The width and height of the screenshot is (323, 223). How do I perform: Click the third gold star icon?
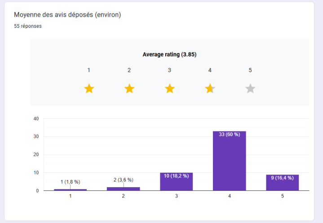(169, 88)
